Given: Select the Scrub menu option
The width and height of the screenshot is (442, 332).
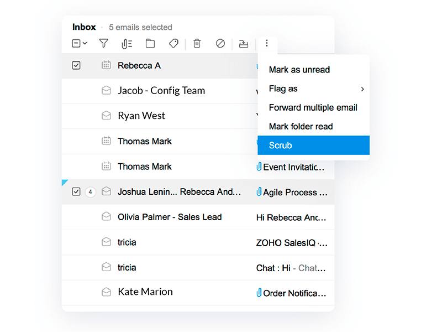Looking at the screenshot, I should [280, 145].
